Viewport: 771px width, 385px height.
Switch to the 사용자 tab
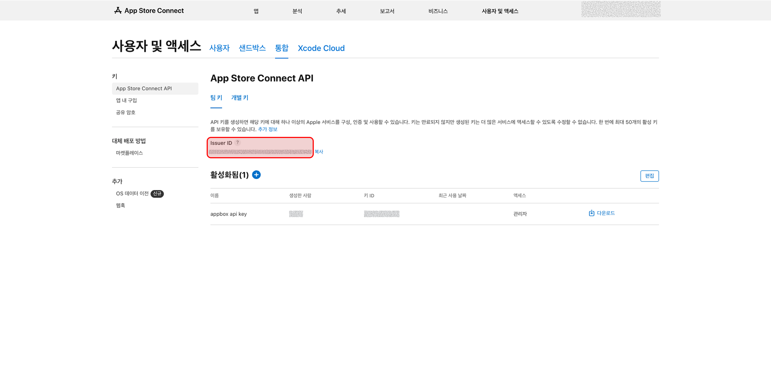point(220,48)
